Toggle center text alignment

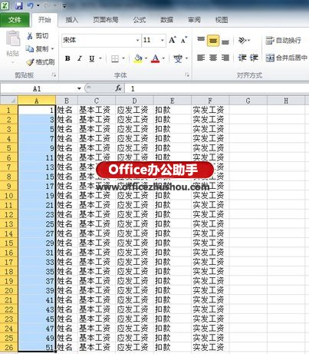(x=213, y=58)
